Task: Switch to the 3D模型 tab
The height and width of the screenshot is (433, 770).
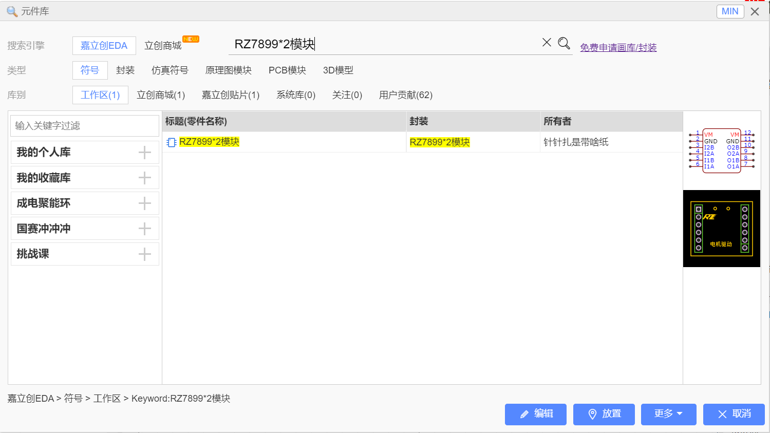Action: pyautogui.click(x=338, y=70)
